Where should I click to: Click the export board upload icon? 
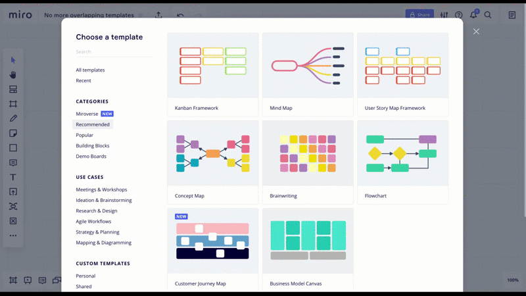tap(158, 14)
